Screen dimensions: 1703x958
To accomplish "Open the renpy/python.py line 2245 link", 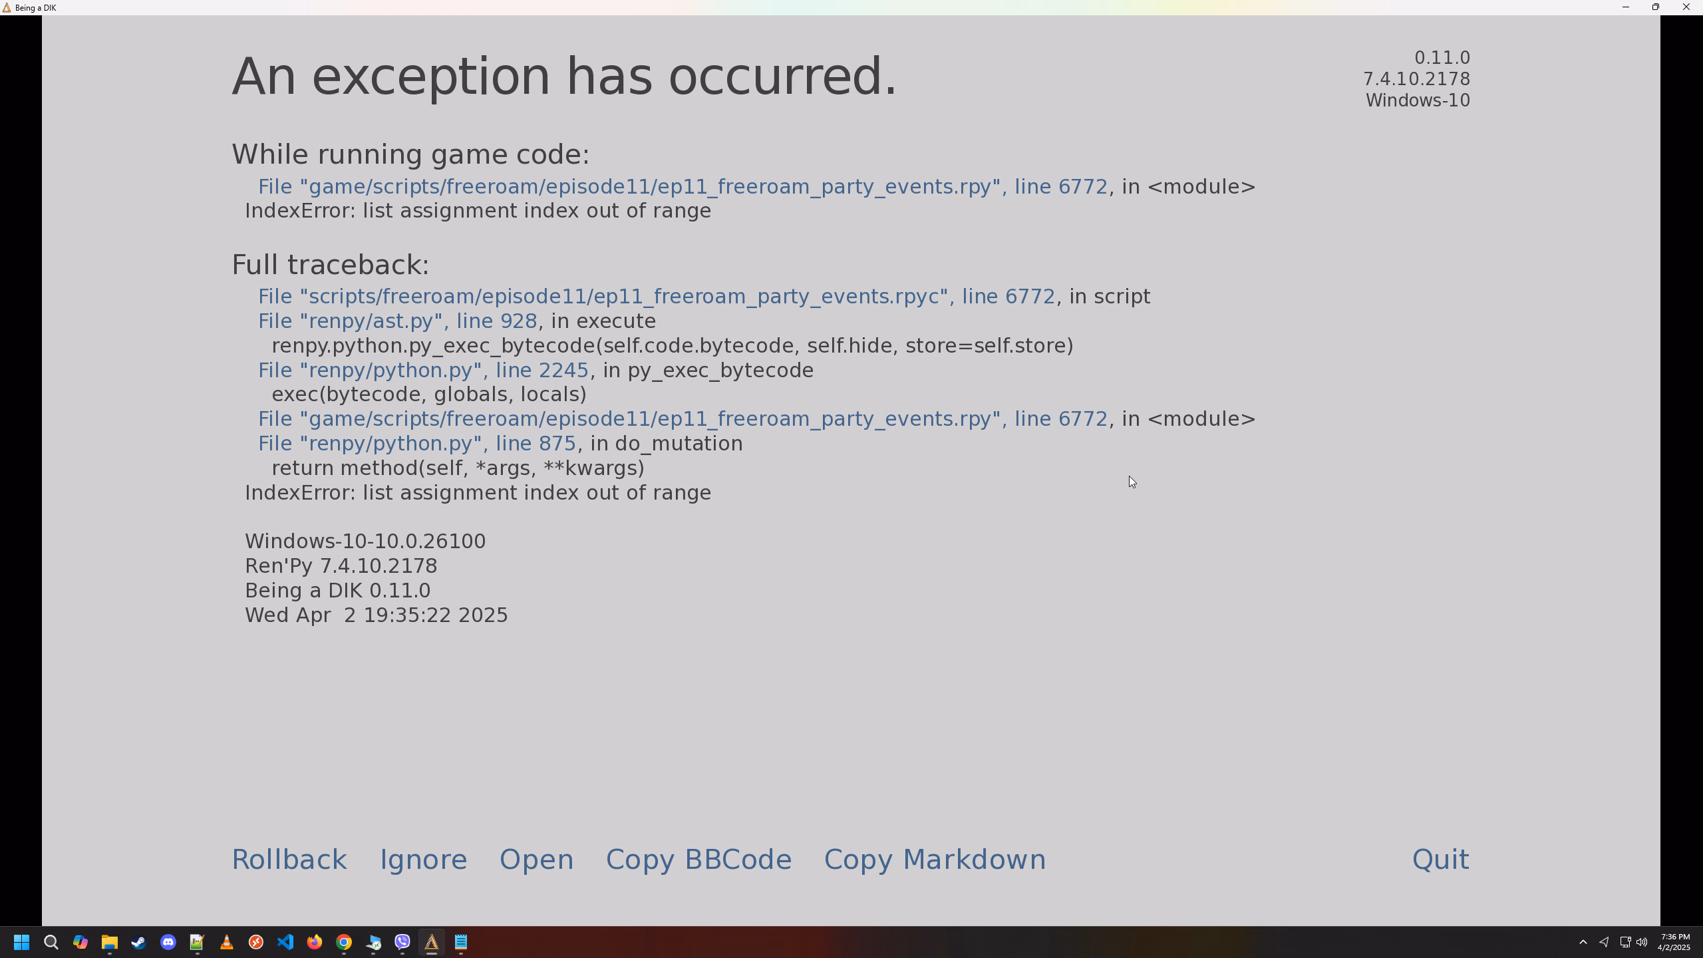I will click(423, 371).
